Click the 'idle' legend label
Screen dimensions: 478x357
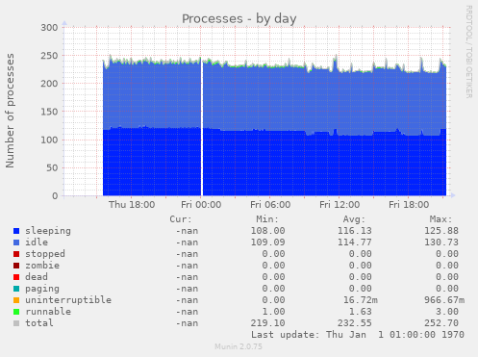37,242
